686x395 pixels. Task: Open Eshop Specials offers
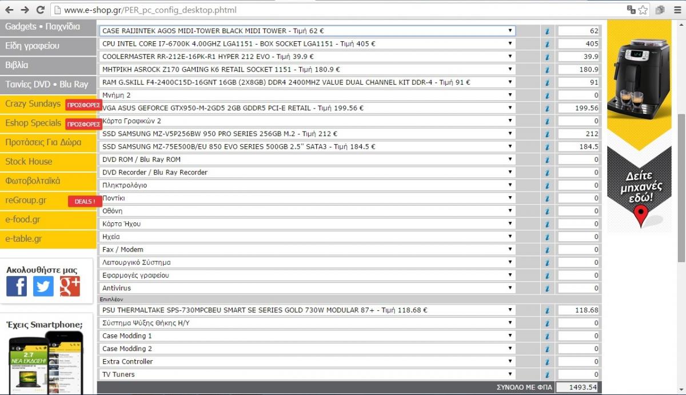tap(48, 123)
